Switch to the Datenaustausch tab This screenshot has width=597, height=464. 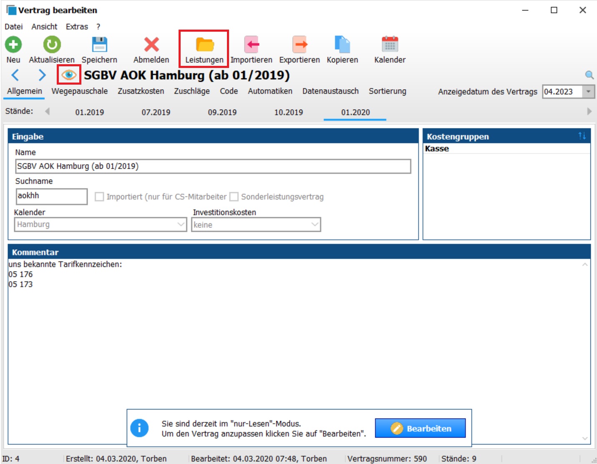[330, 91]
